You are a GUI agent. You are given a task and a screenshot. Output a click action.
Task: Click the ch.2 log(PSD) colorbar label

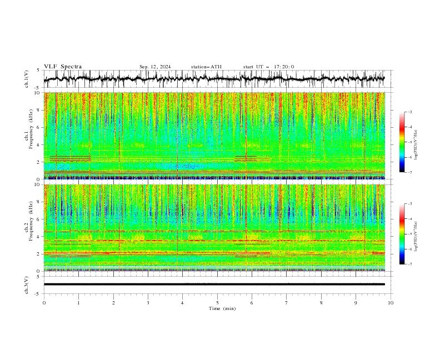click(416, 237)
